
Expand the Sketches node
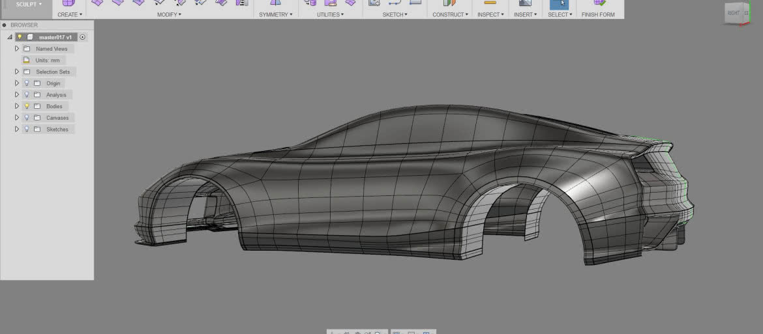[x=16, y=129]
